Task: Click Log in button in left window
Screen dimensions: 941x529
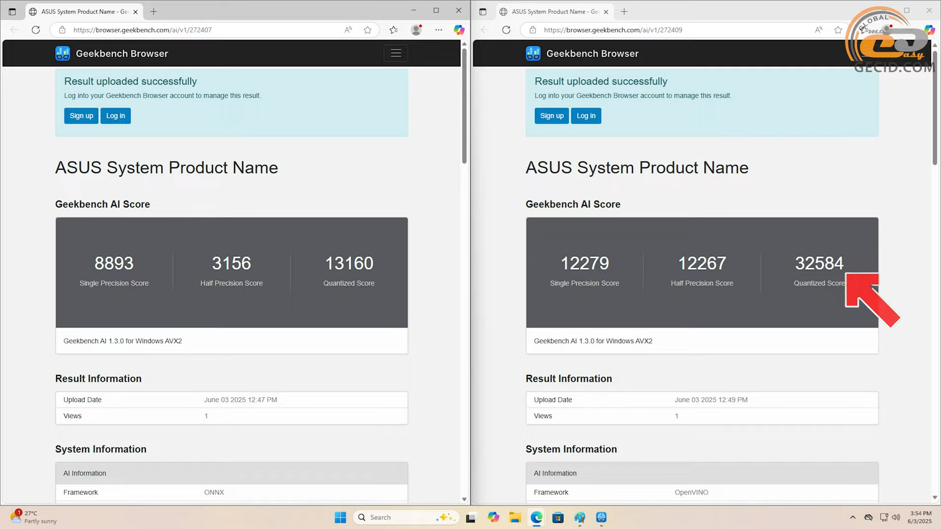Action: tap(116, 116)
